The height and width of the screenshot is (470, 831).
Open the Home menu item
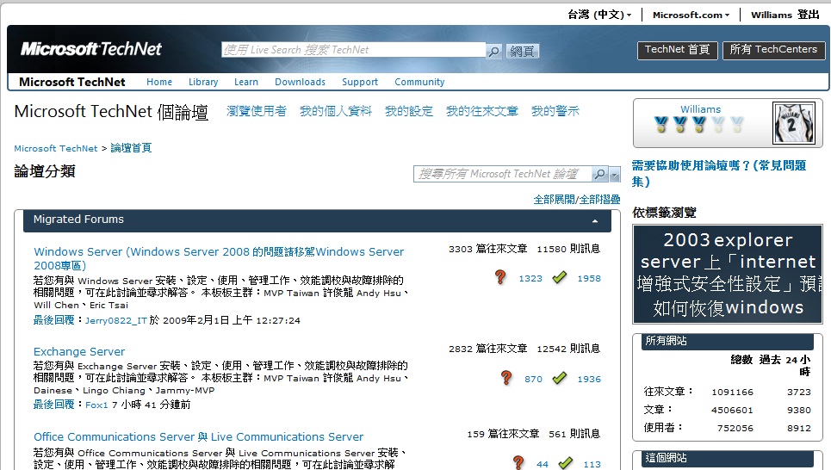(x=159, y=82)
